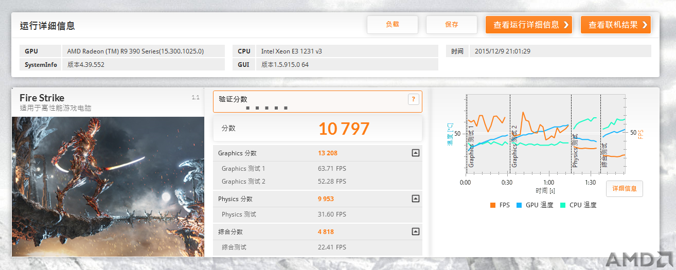
Task: Select Physics 测试 value 31.60 FPS
Action: pyautogui.click(x=332, y=214)
